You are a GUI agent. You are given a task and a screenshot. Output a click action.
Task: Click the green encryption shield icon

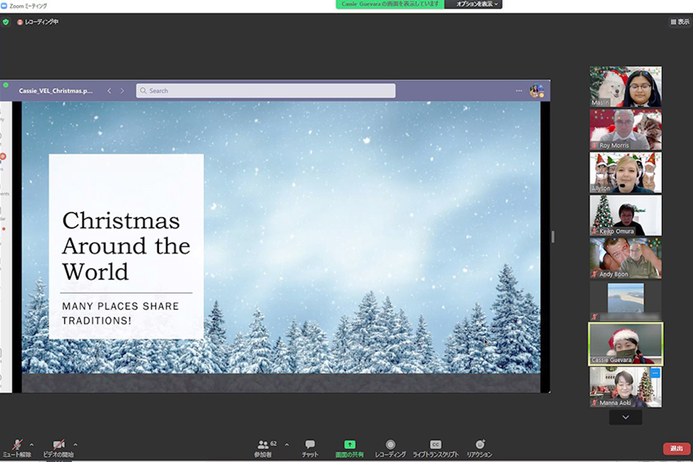[x=6, y=22]
